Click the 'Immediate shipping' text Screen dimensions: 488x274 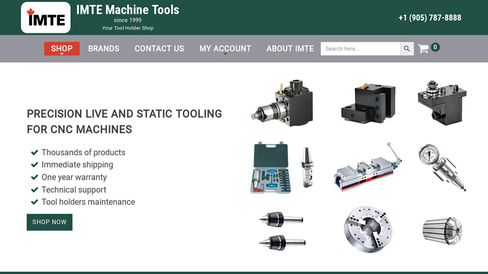[x=77, y=164]
